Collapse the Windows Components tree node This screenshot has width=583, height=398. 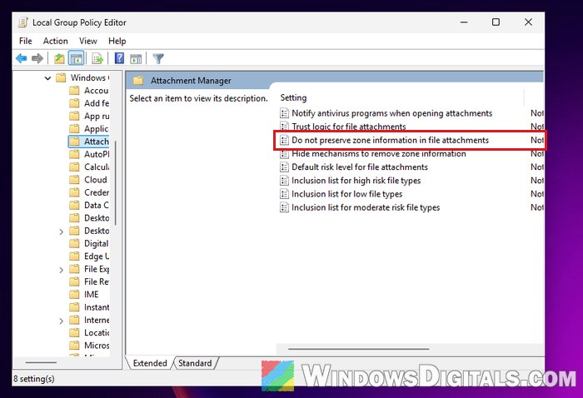47,78
